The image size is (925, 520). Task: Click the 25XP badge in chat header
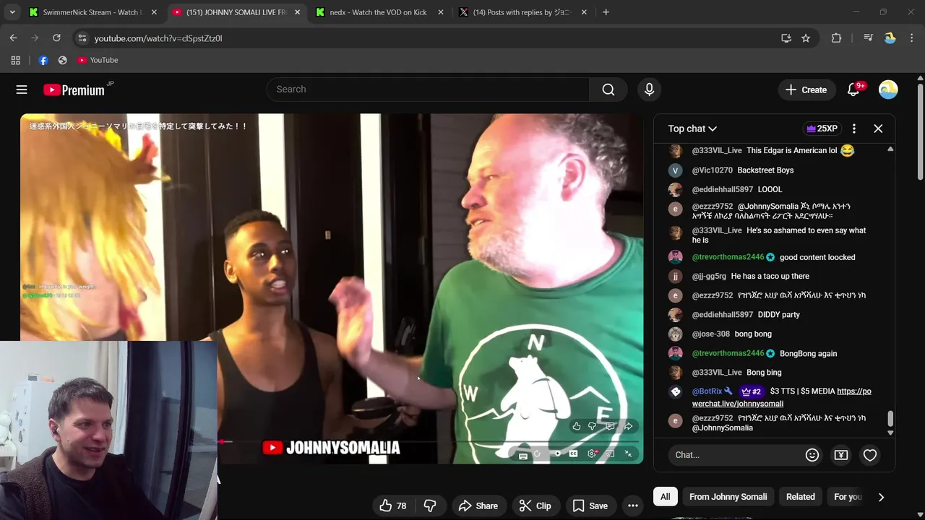(822, 129)
